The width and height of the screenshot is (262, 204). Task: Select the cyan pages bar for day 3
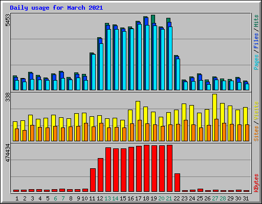(32, 85)
